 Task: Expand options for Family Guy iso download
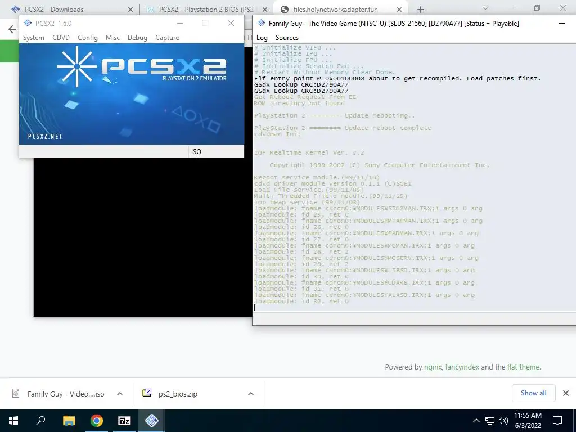pyautogui.click(x=119, y=394)
